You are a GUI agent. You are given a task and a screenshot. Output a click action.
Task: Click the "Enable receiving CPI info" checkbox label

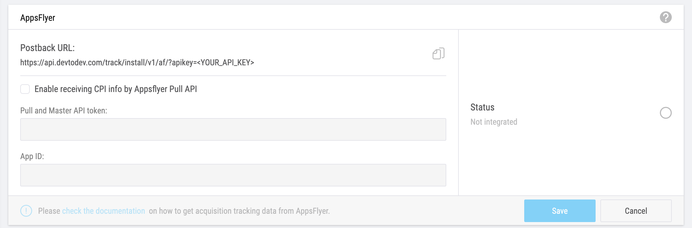(116, 89)
